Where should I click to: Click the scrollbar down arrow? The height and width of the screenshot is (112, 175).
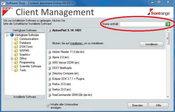tap(168, 97)
